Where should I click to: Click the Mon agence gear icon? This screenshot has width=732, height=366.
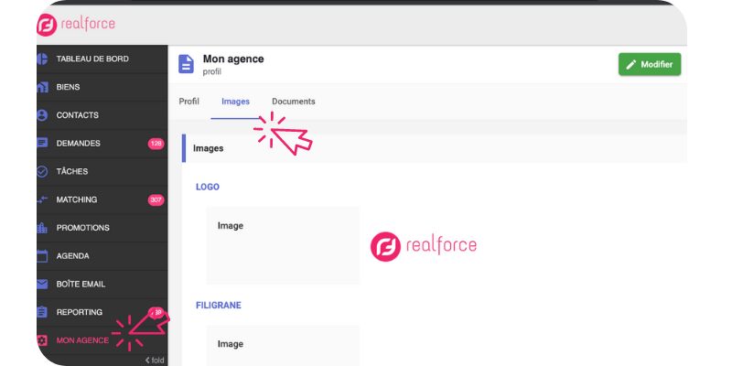[42, 340]
